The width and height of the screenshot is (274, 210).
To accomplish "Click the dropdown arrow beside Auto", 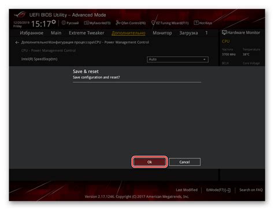I will (204, 60).
